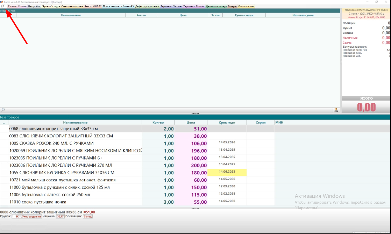
Task: Click Отложить чек button
Action: pos(246,7)
